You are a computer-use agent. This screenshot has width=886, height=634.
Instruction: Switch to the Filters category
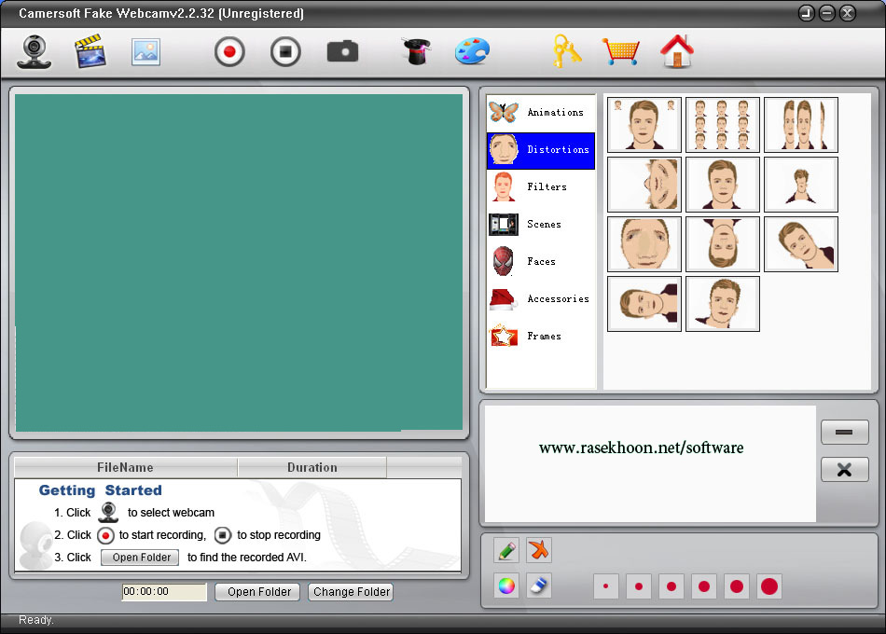click(x=541, y=187)
